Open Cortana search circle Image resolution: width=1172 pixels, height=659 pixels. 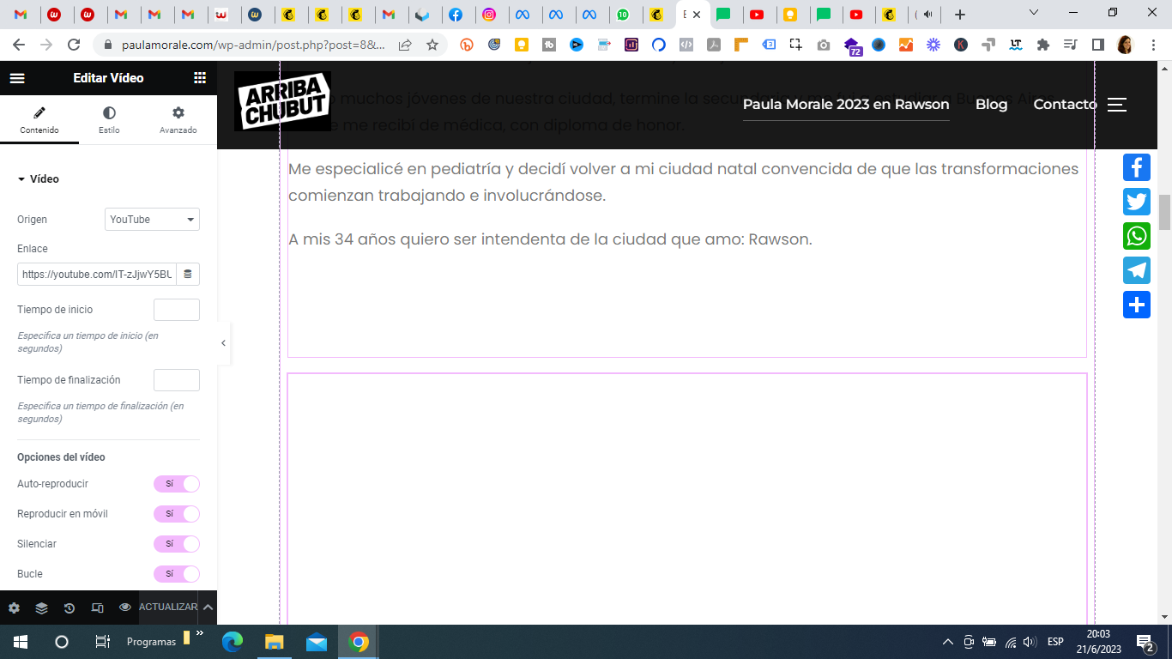pos(61,642)
